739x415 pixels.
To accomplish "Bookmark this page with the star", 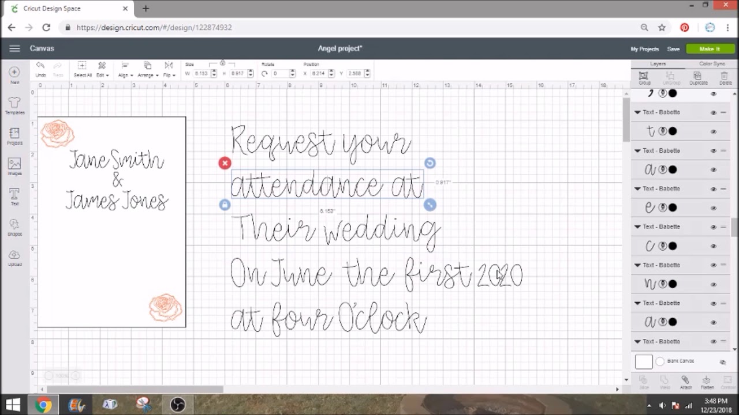I will 662,27.
